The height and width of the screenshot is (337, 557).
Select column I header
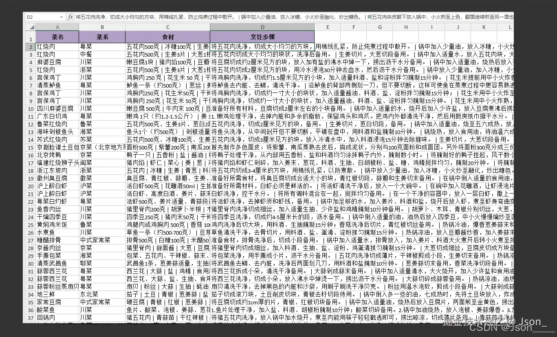[432, 27]
